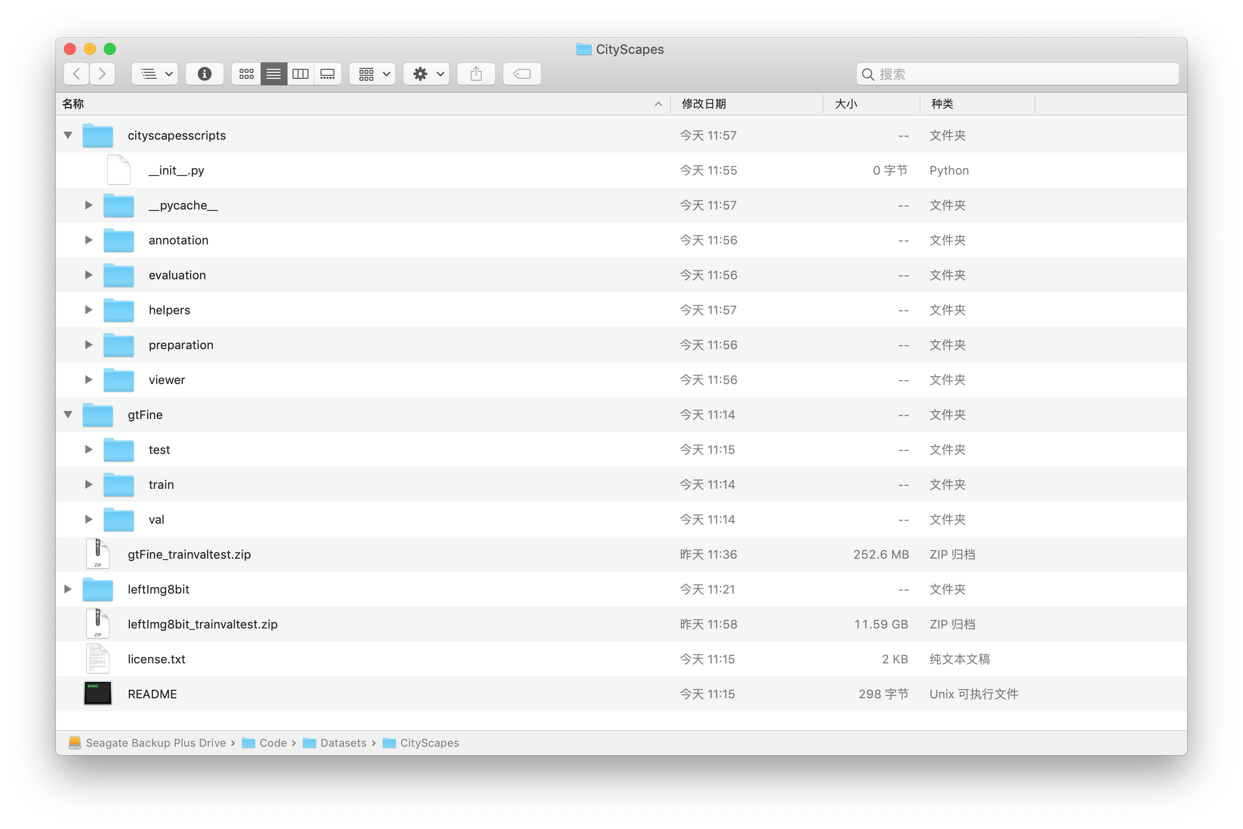This screenshot has height=829, width=1243.
Task: Expand the __pycache__ folder
Action: click(88, 205)
